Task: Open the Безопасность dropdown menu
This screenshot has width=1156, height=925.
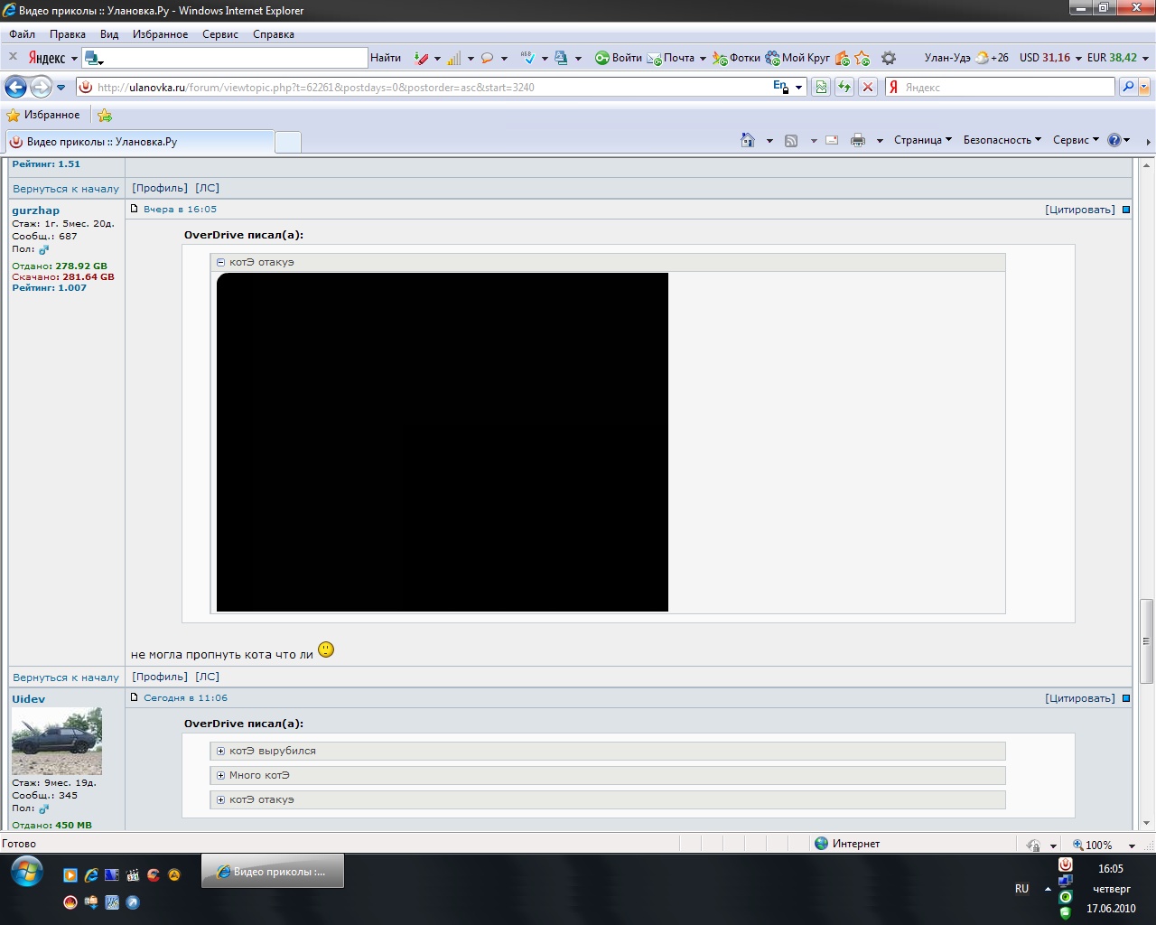Action: [1002, 140]
